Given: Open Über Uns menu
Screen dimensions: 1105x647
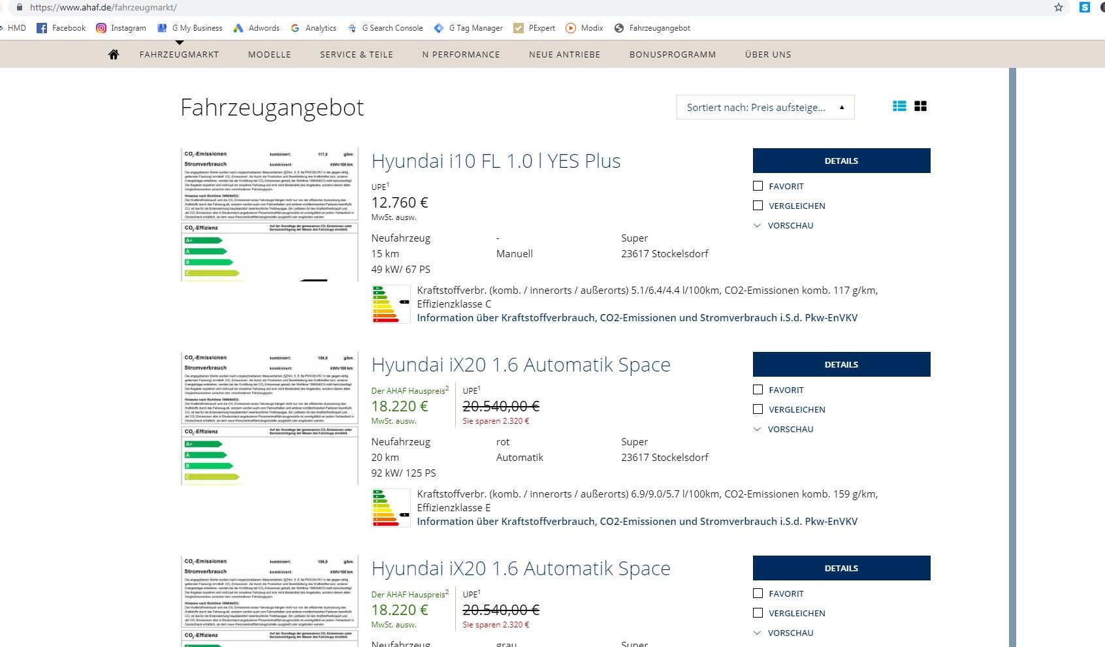Looking at the screenshot, I should (768, 54).
